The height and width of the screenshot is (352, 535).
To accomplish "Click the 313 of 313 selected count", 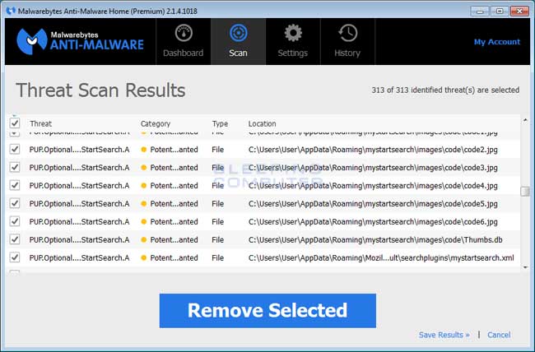I will click(445, 90).
